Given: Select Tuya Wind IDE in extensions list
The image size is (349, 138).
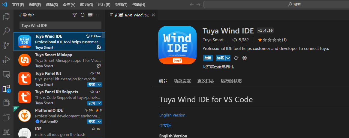Looking at the screenshot, I should [x=59, y=42].
